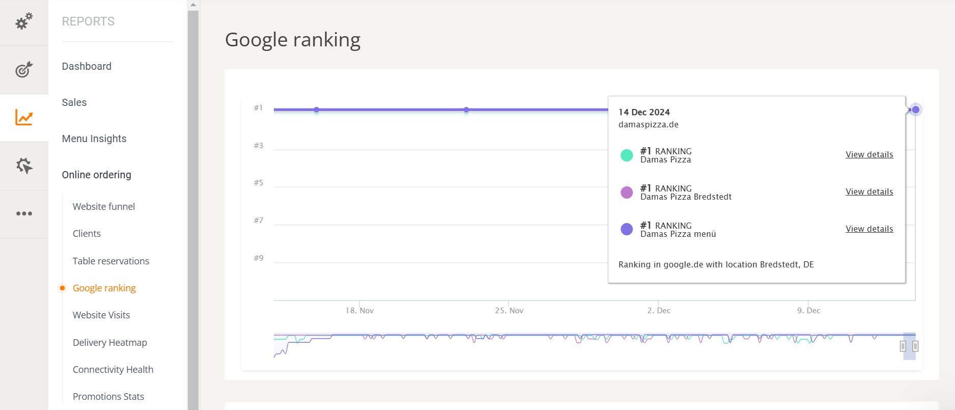Click the three dots more icon

pyautogui.click(x=24, y=213)
